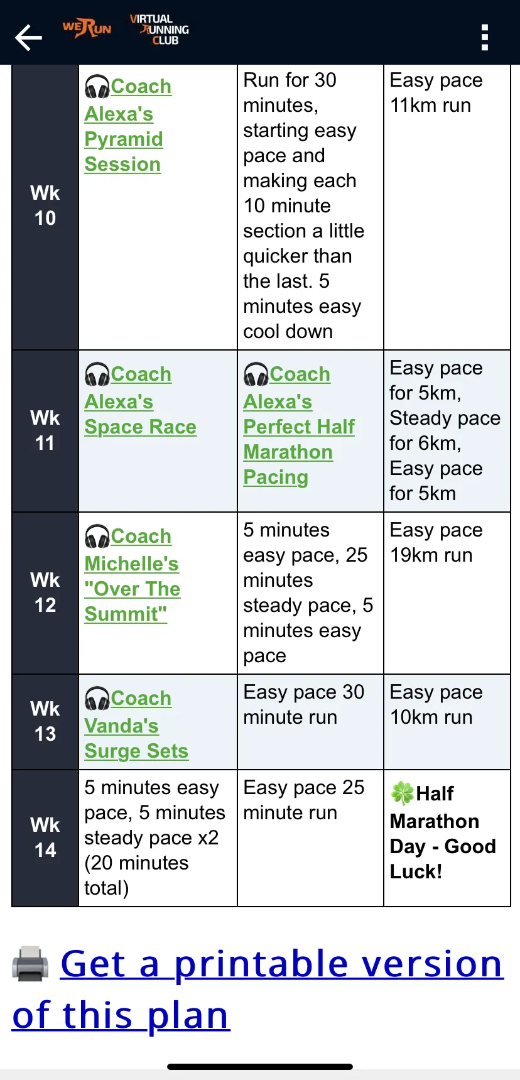The image size is (520, 1080).
Task: Tap the Virtual Running Club logo
Action: click(x=160, y=30)
